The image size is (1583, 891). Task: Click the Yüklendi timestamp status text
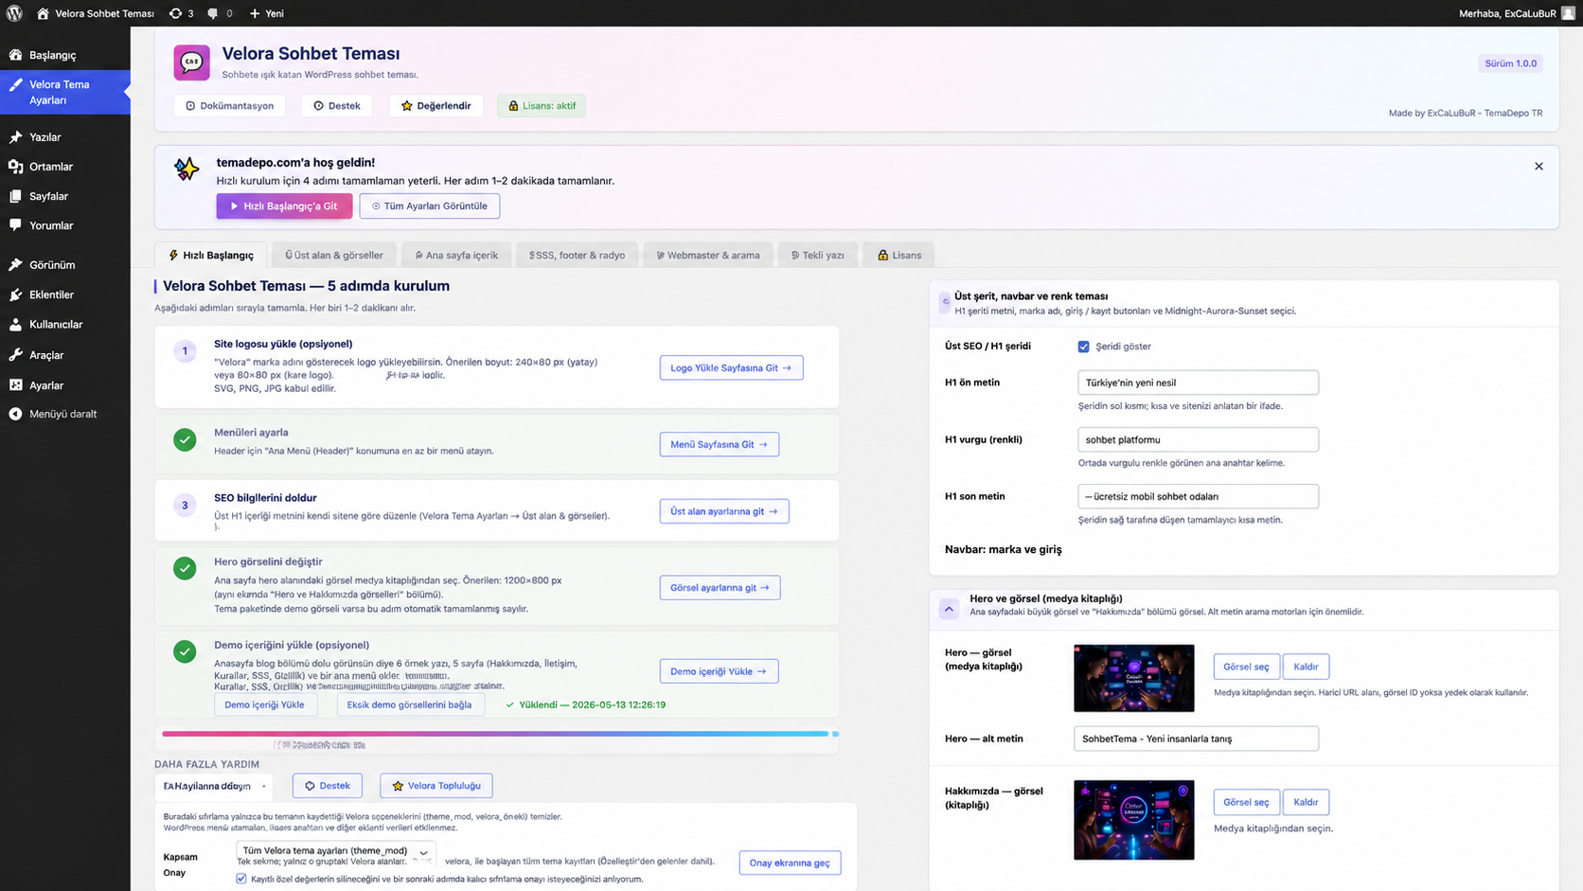click(586, 705)
